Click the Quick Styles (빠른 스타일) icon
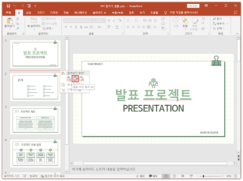This screenshot has height=181, width=243. [x=195, y=20]
